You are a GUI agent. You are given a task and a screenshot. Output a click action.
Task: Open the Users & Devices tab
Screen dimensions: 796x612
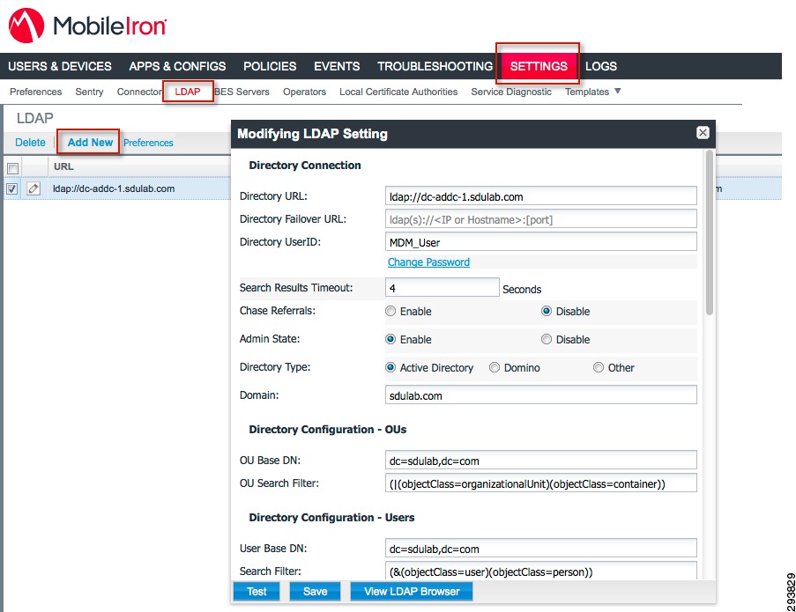pos(60,66)
